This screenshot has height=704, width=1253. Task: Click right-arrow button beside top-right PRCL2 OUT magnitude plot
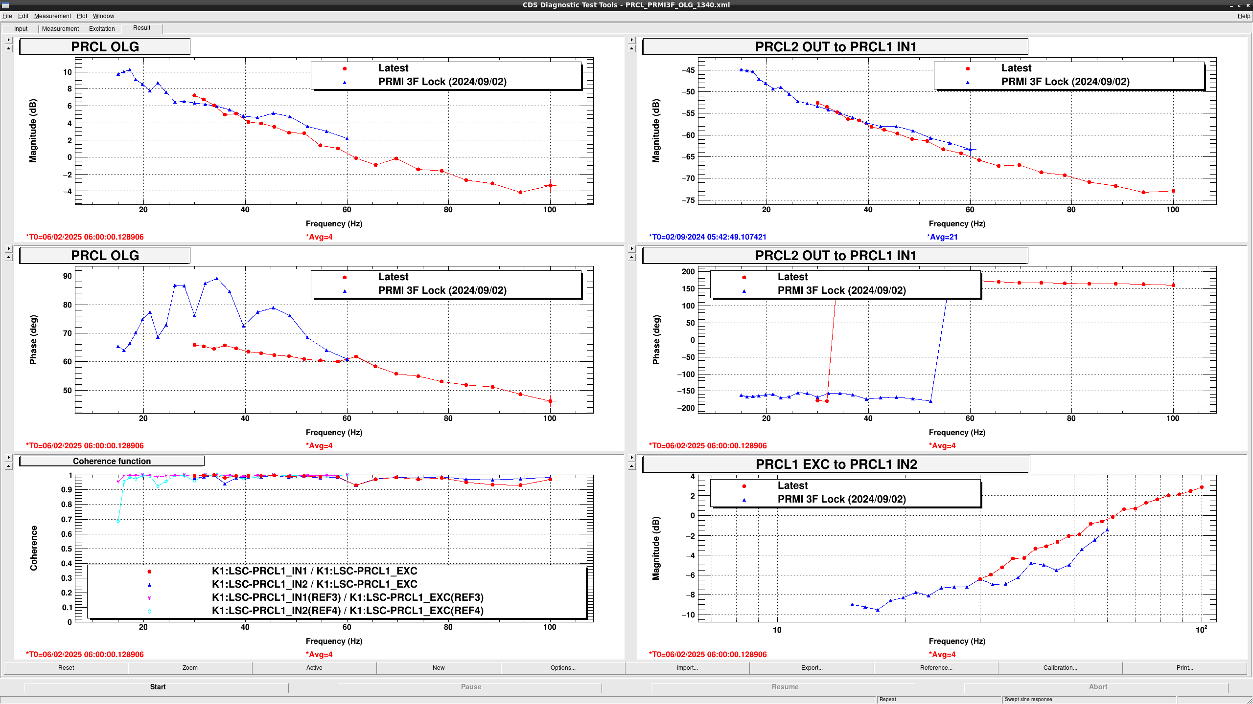631,40
